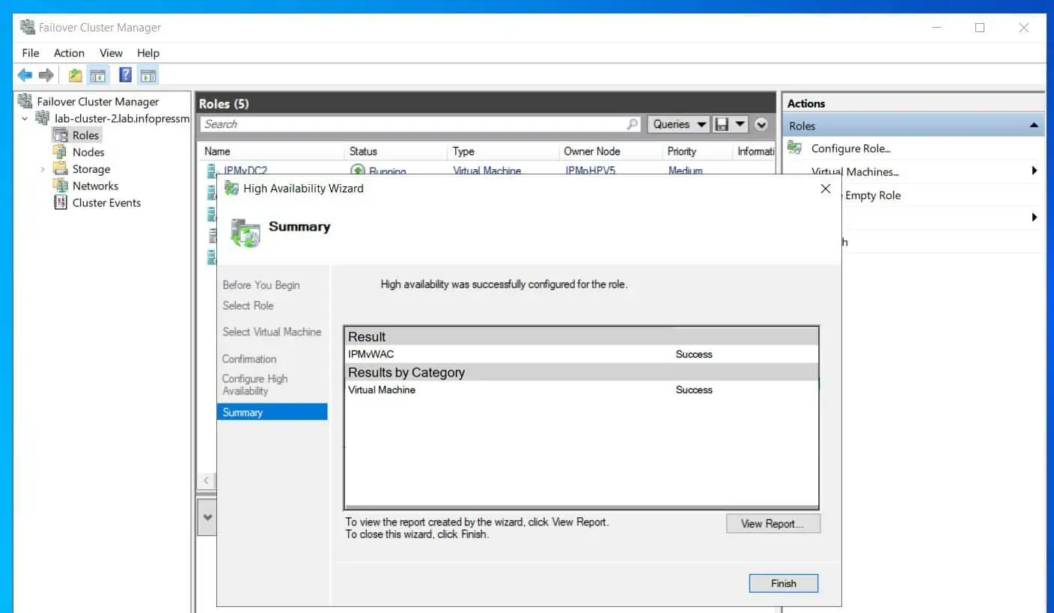This screenshot has width=1054, height=613.
Task: Click the green Running status icon
Action: (358, 171)
